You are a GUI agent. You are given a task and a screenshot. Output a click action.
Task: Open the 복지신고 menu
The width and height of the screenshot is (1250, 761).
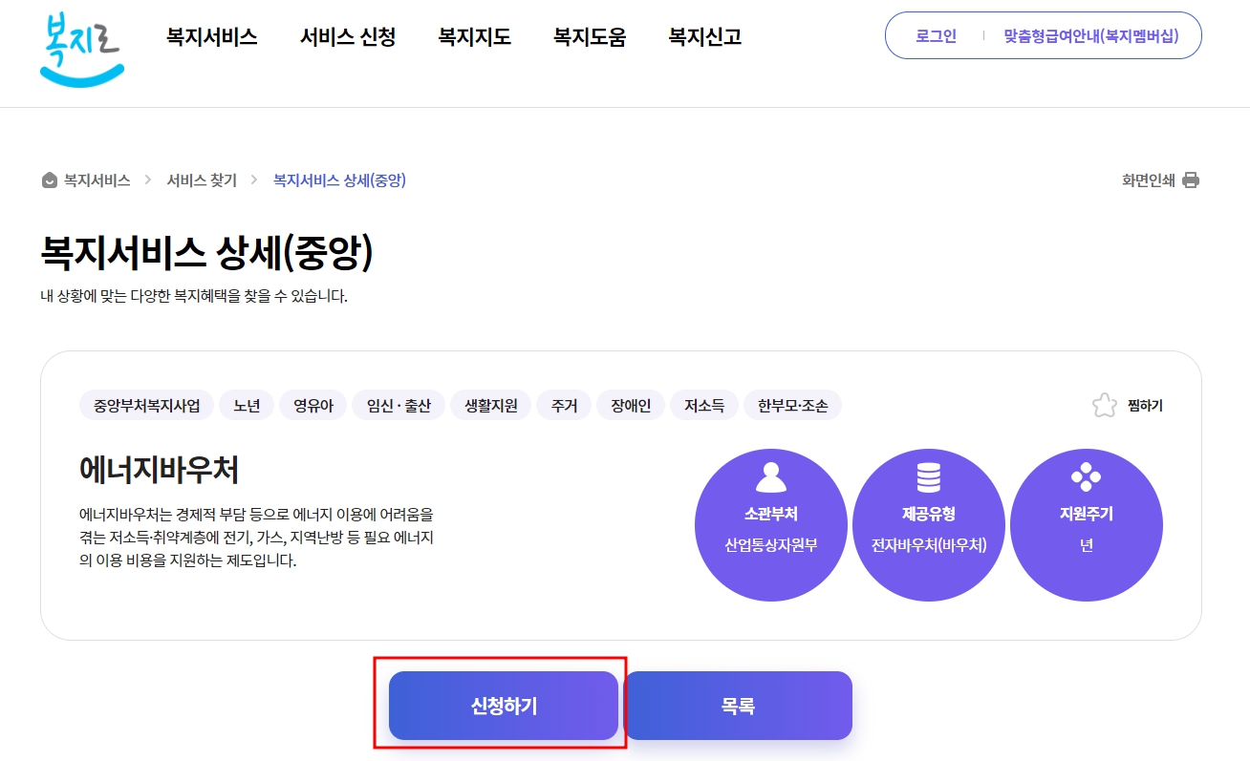click(705, 36)
